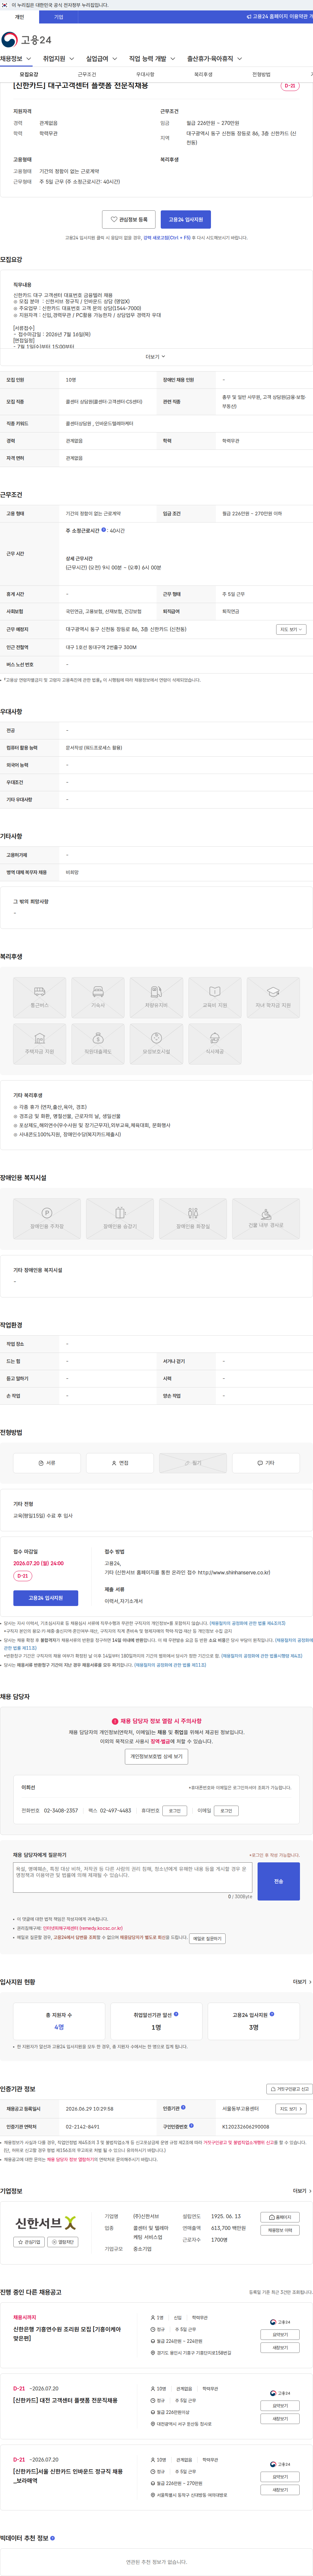Click 로그인 button beside 이메일
The image size is (313, 2576).
pyautogui.click(x=226, y=1811)
